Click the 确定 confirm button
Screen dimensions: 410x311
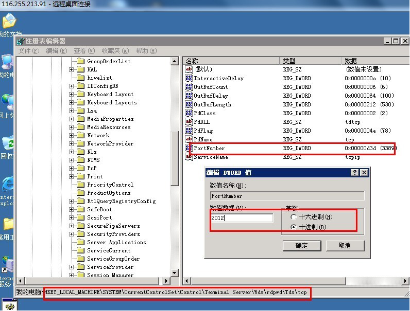click(301, 246)
